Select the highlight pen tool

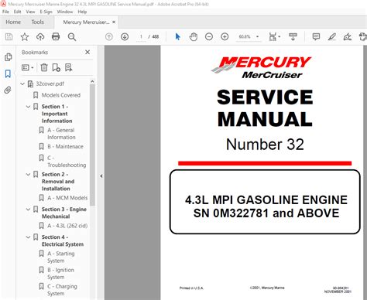tap(332, 37)
